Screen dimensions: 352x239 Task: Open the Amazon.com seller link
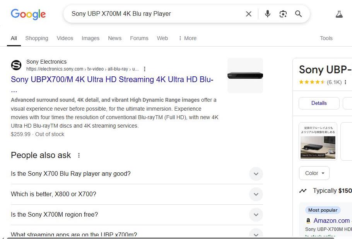(331, 220)
